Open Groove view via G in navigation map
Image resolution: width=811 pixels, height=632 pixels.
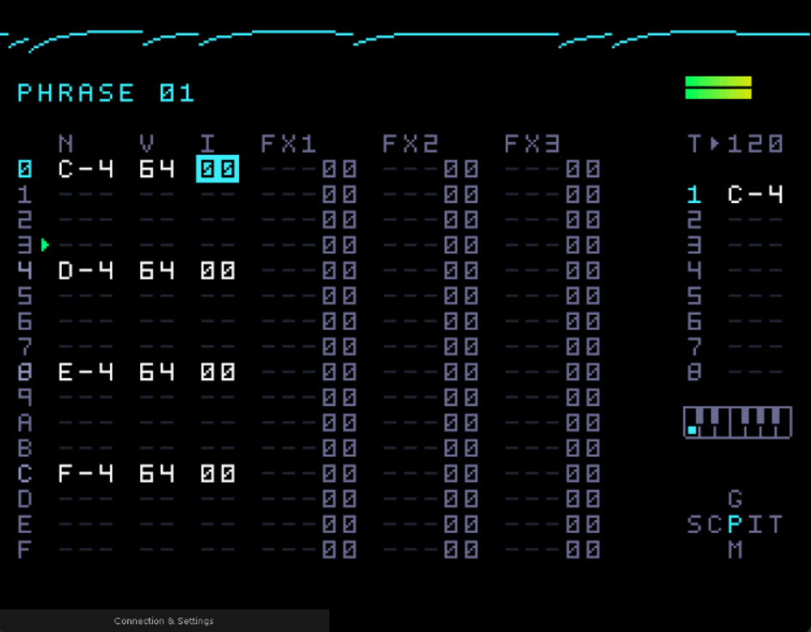(734, 499)
